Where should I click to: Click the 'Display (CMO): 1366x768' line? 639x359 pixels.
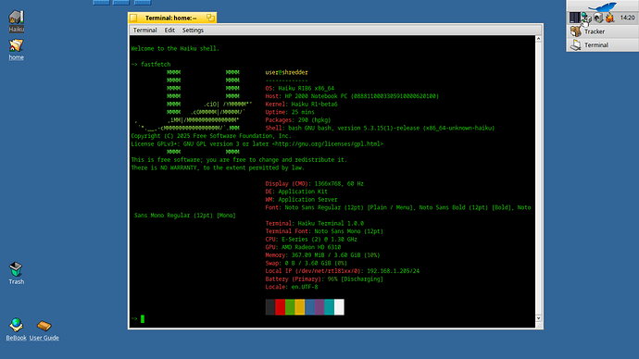click(314, 183)
